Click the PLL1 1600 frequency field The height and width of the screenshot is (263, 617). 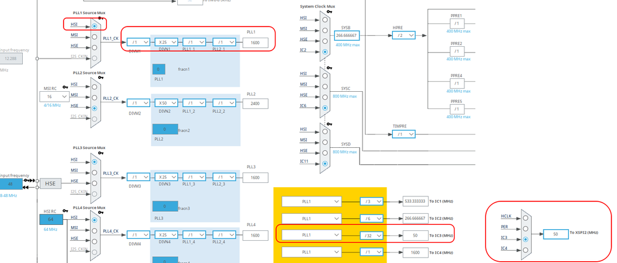tap(255, 42)
